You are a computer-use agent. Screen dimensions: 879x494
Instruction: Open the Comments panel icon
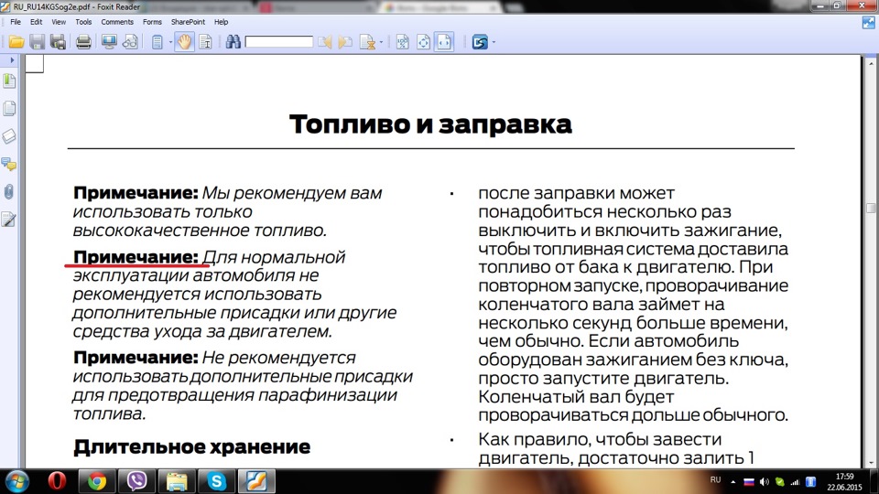tap(9, 164)
